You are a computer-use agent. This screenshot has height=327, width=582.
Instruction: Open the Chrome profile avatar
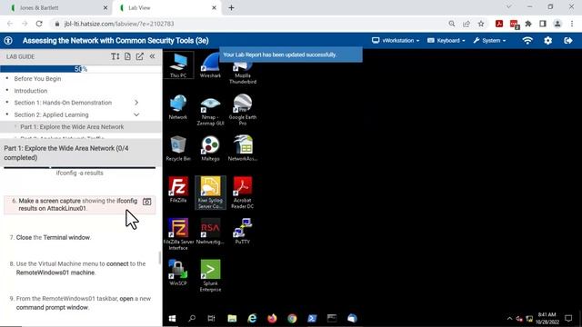point(557,24)
